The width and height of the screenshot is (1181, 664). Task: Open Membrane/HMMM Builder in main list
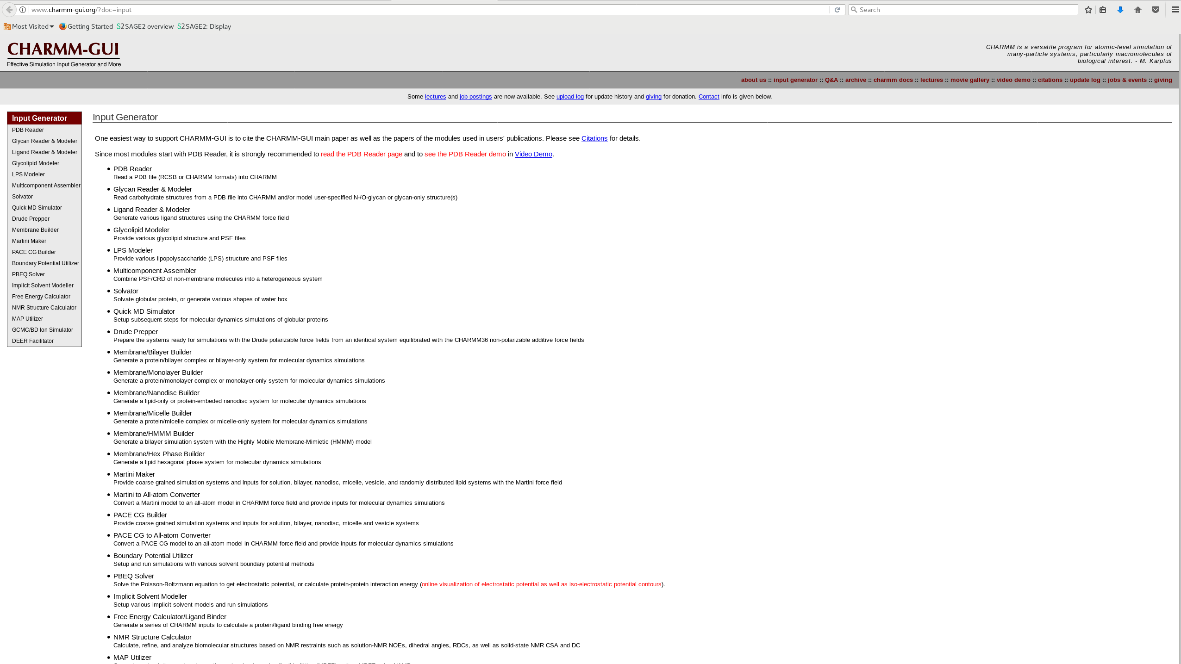154,434
